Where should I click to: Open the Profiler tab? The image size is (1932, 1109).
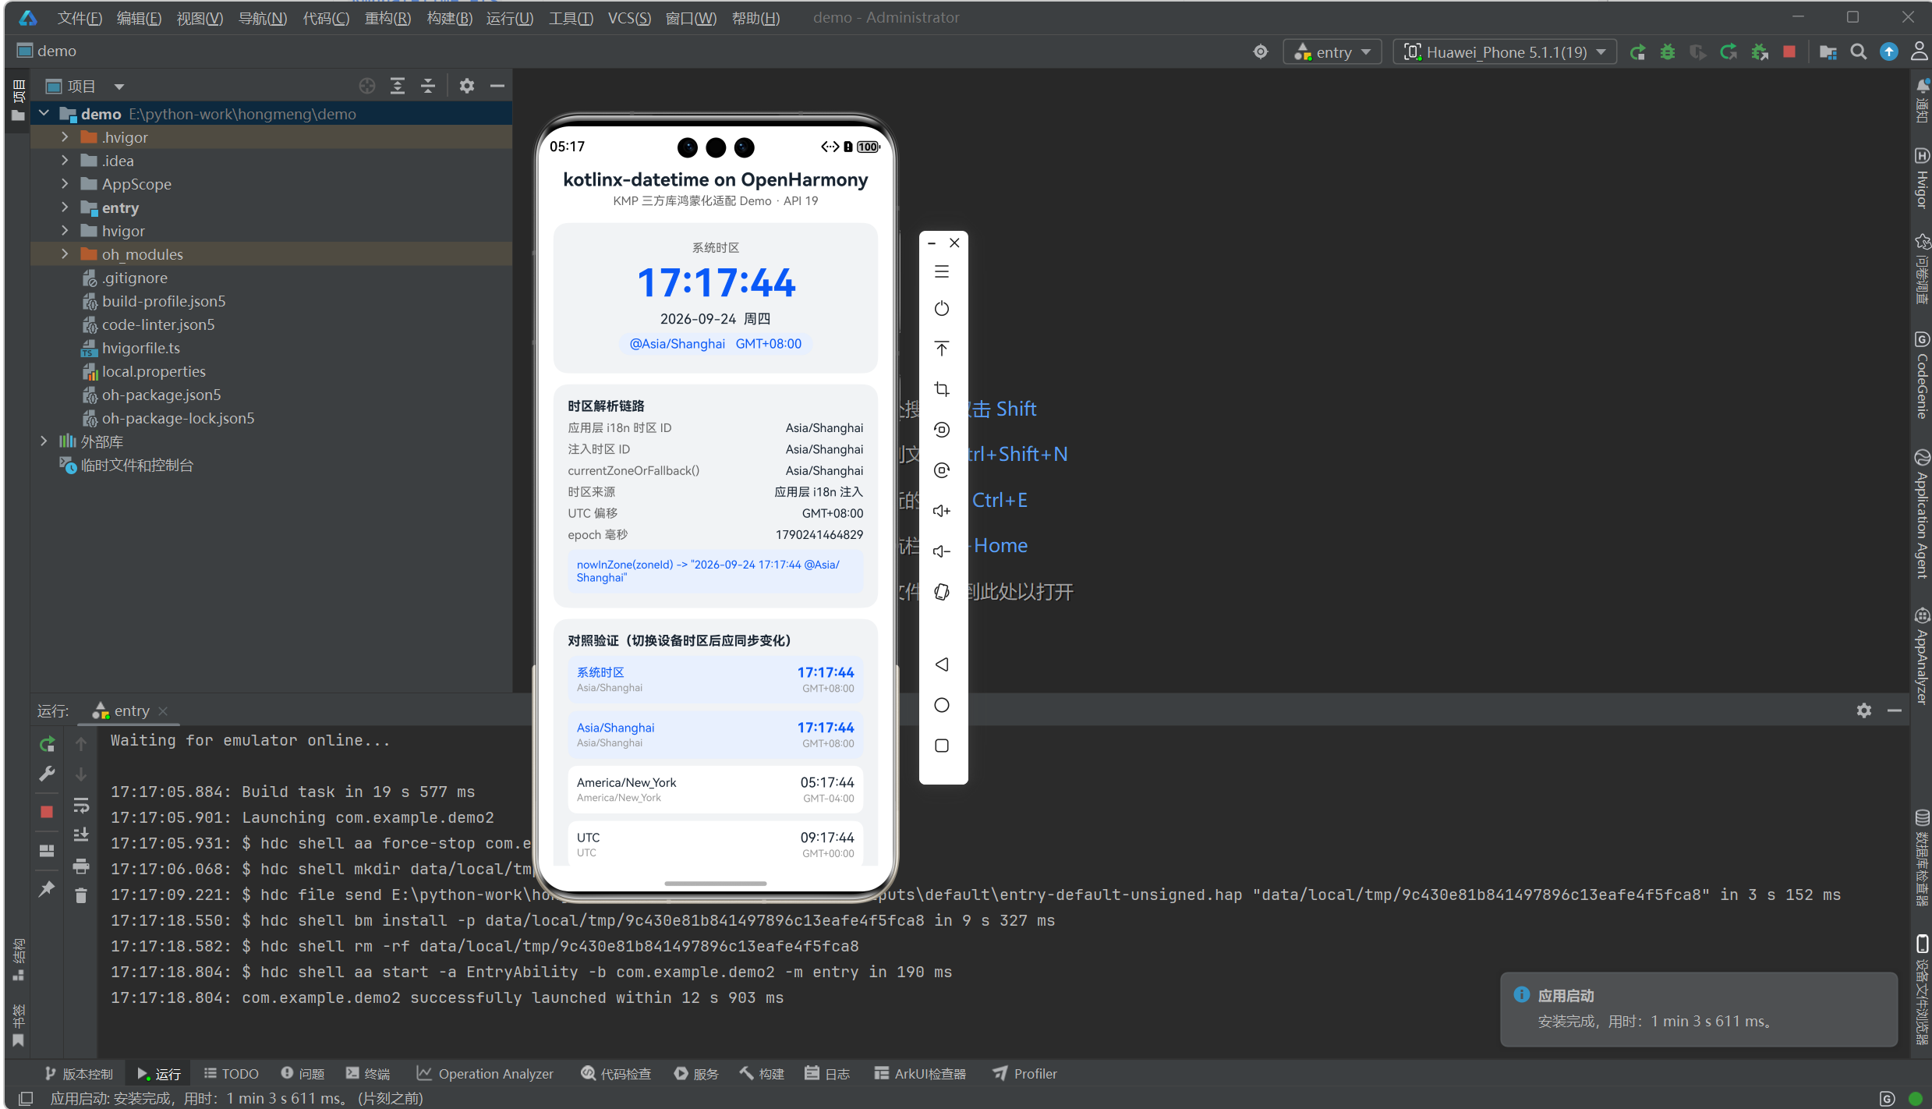pyautogui.click(x=1024, y=1074)
